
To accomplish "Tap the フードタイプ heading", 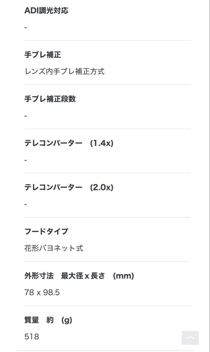I will pos(46,231).
